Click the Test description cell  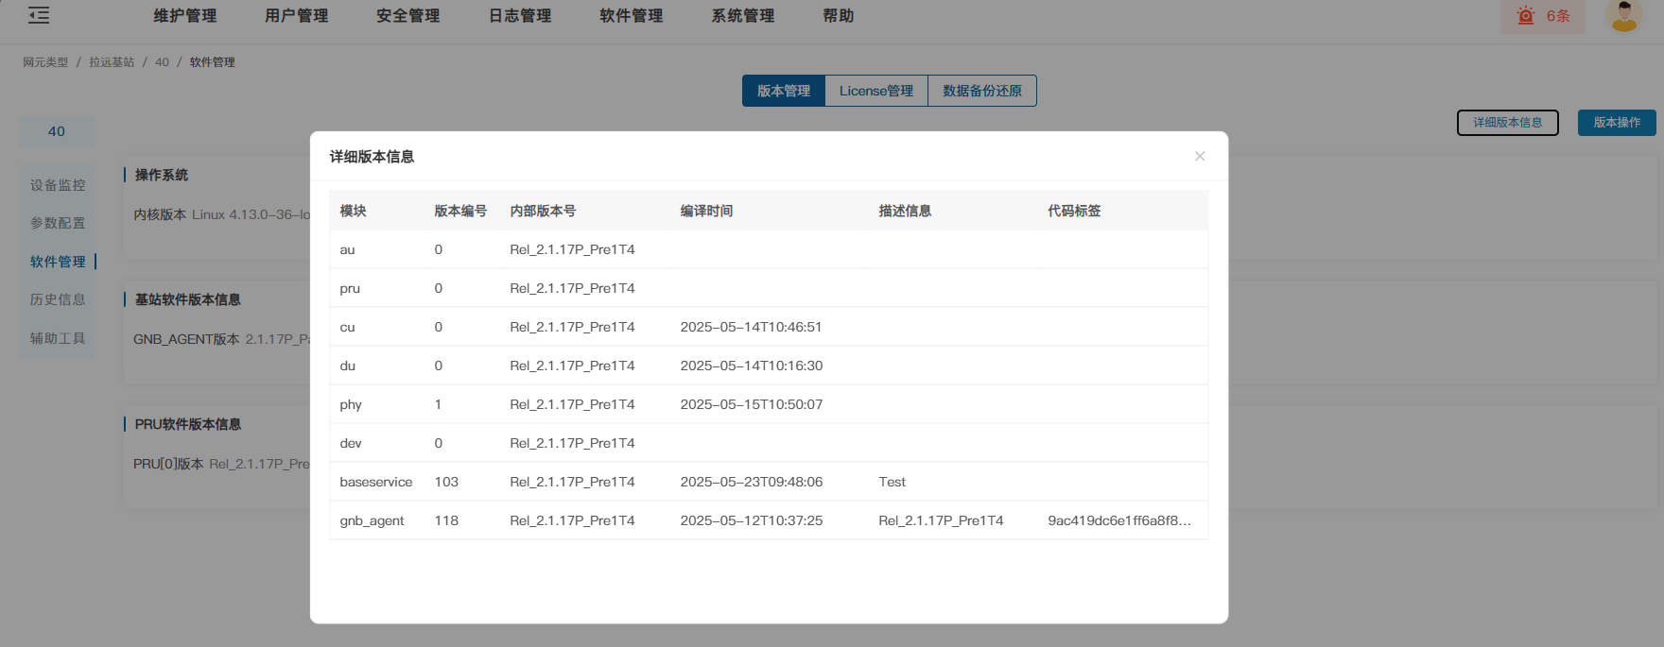tap(892, 482)
